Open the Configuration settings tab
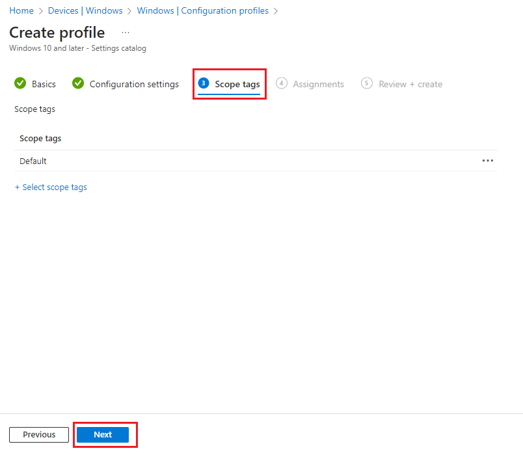Image resolution: width=523 pixels, height=455 pixels. coord(133,83)
